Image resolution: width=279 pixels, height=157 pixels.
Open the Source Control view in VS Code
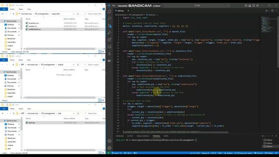coord(109,25)
